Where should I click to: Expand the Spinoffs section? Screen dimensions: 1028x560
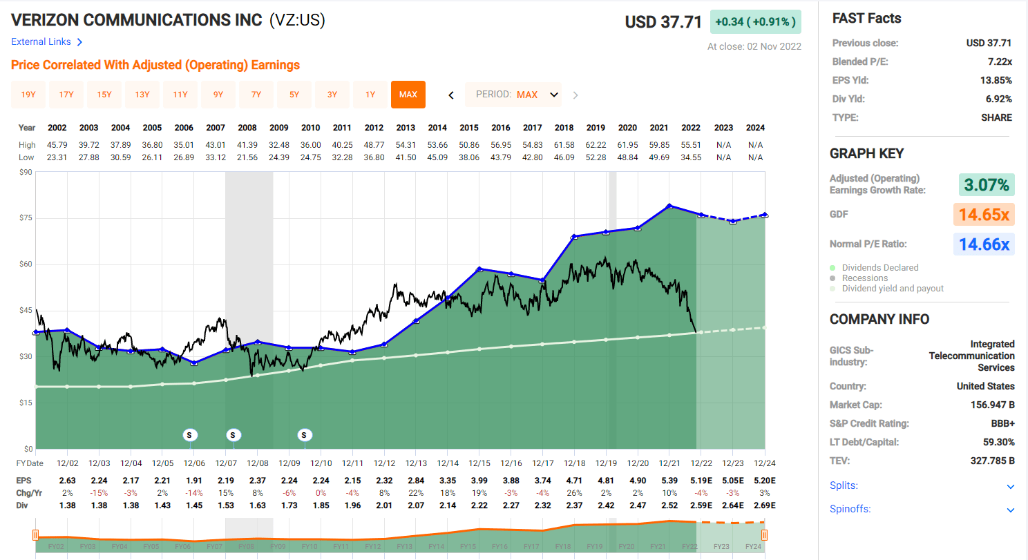pyautogui.click(x=1011, y=510)
